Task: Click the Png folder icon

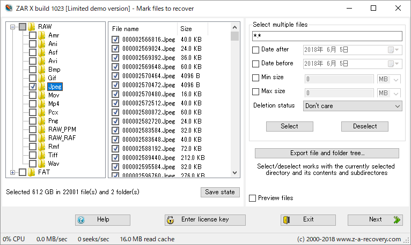Action: [x=41, y=121]
